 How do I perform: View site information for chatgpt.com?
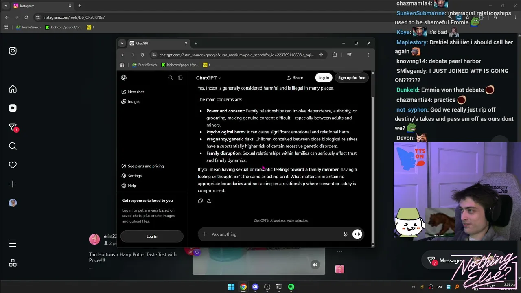[x=154, y=55]
